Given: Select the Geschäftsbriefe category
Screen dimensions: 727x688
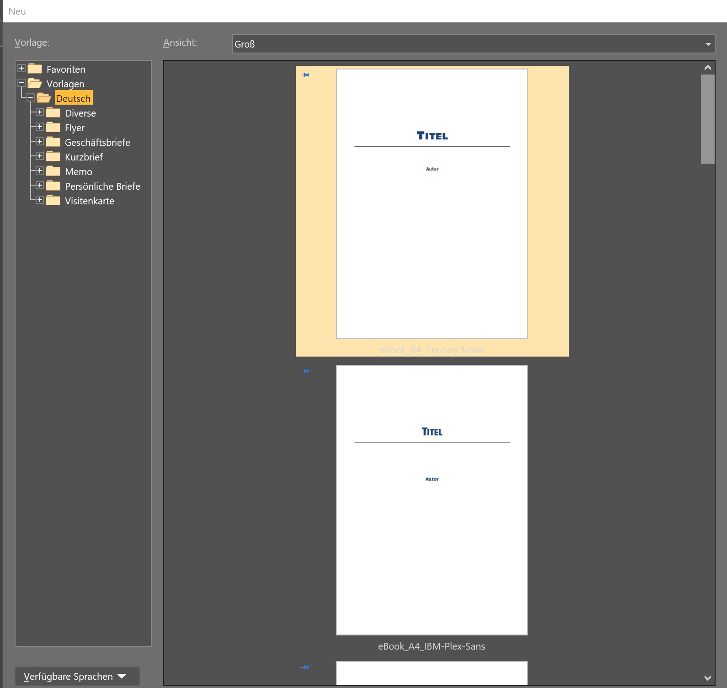Looking at the screenshot, I should click(97, 142).
